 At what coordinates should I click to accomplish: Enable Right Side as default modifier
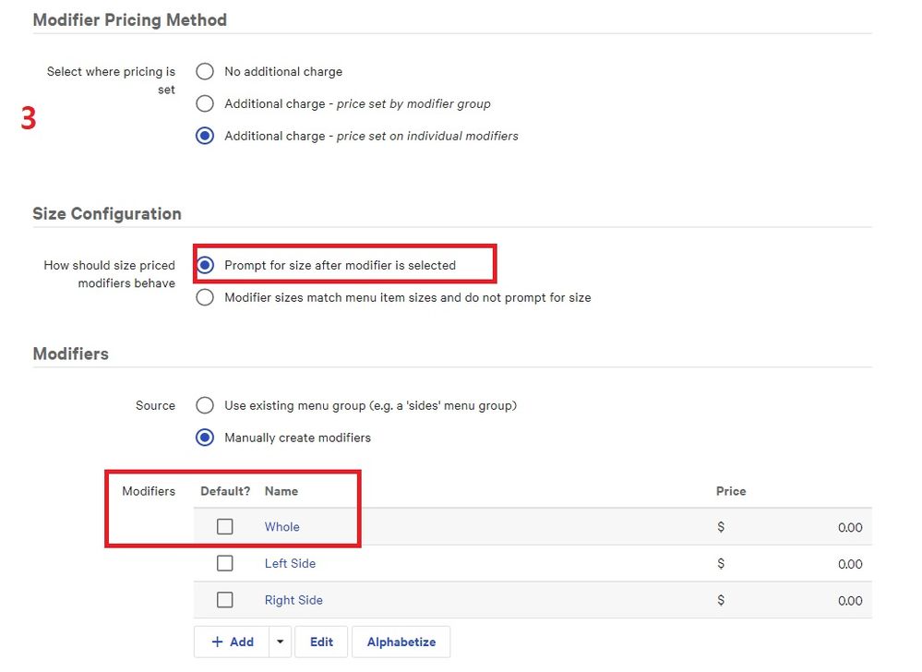(224, 600)
